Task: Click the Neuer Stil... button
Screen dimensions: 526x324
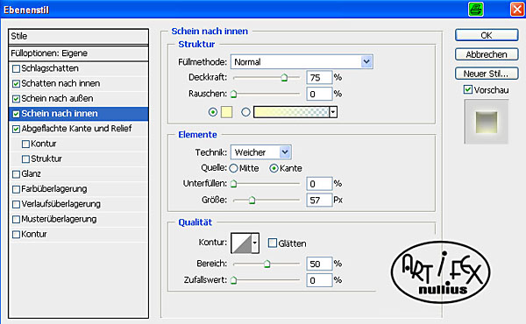Action: tap(487, 74)
